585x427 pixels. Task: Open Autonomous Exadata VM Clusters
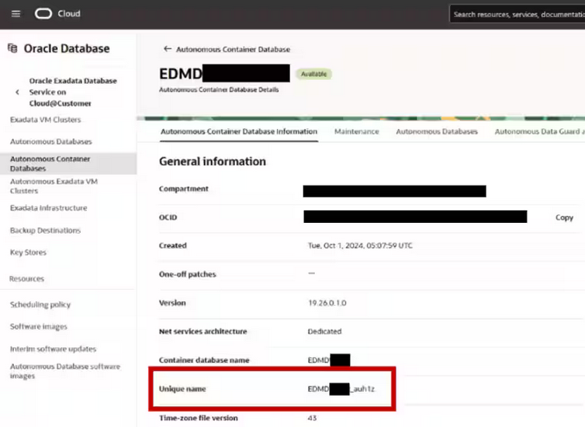click(54, 186)
